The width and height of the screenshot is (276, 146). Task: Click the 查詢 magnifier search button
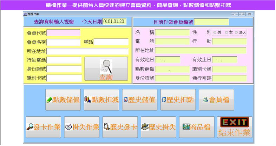(x=106, y=69)
